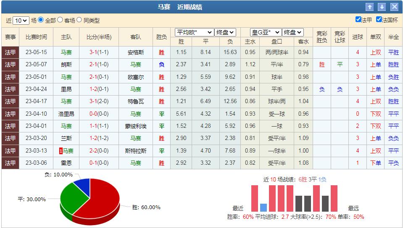Click the handicap 两/两球半 cell
Image resolution: width=403 pixels, height=228 pixels.
pos(277,52)
